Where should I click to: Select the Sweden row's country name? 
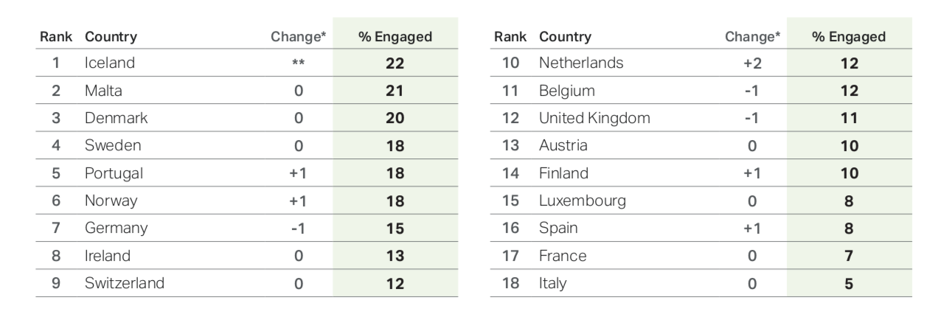click(113, 146)
